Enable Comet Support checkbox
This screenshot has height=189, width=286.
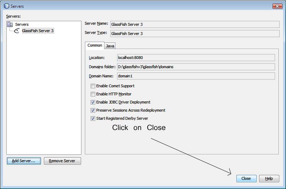(93, 86)
